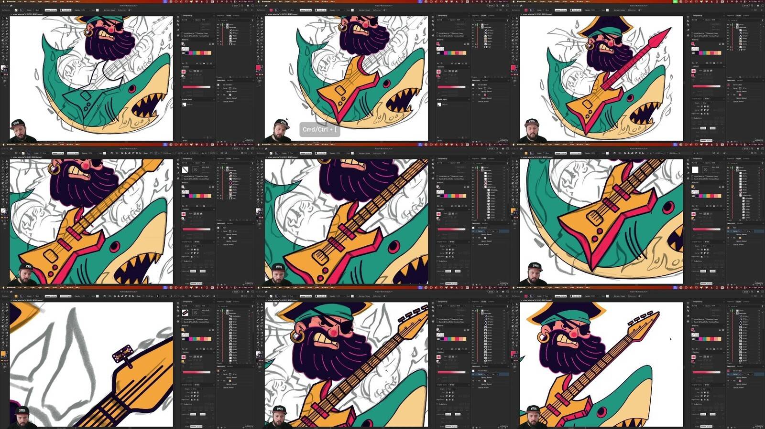This screenshot has height=429, width=765.
Task: Open Window menu in center frame
Action: [325, 144]
